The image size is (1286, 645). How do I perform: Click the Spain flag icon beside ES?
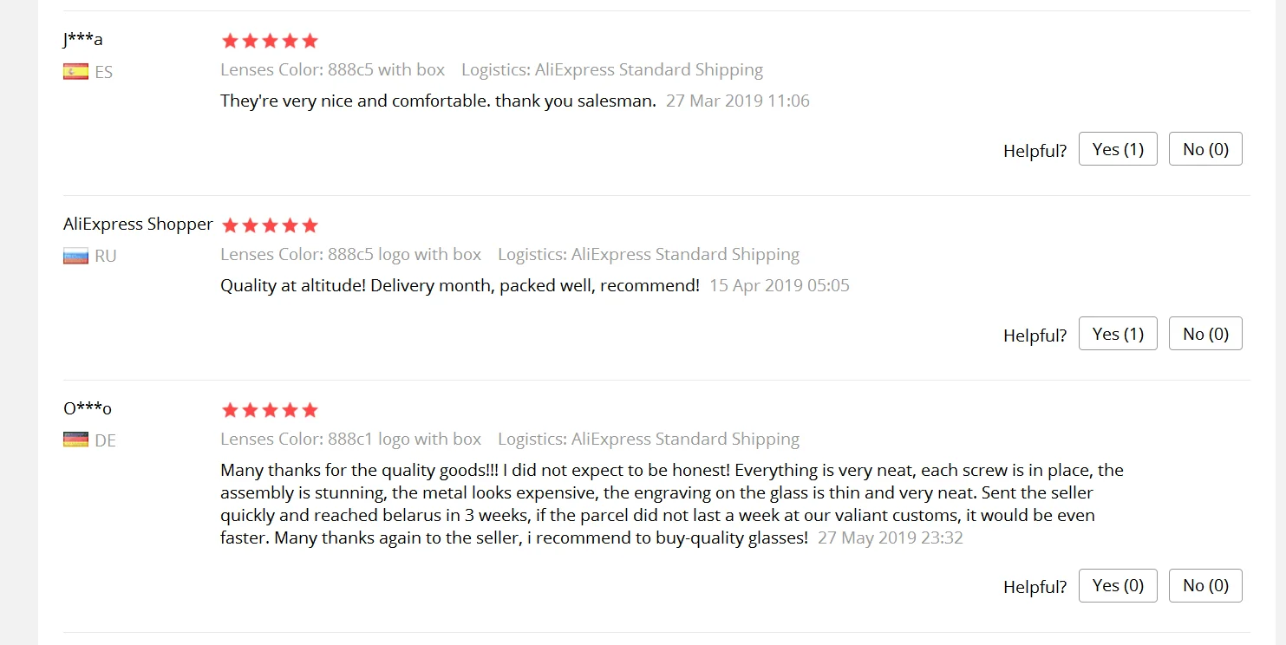[75, 72]
